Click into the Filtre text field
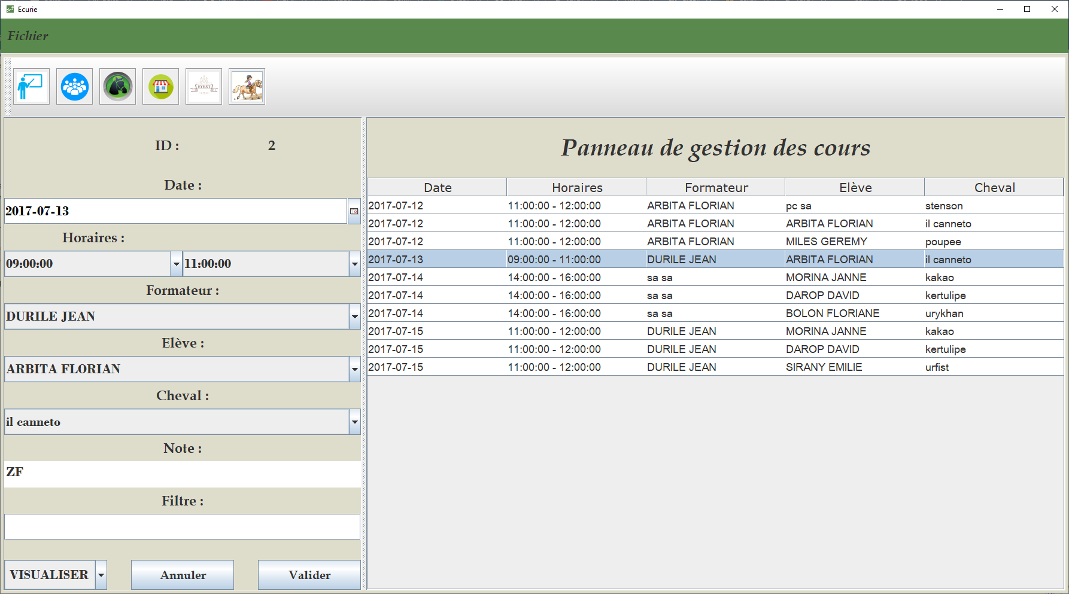Image resolution: width=1069 pixels, height=594 pixels. [x=182, y=527]
